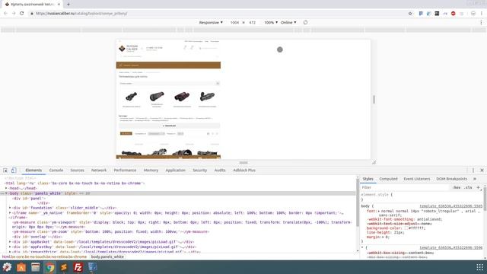
Task: Switch to the Console tab
Action: coord(56,170)
